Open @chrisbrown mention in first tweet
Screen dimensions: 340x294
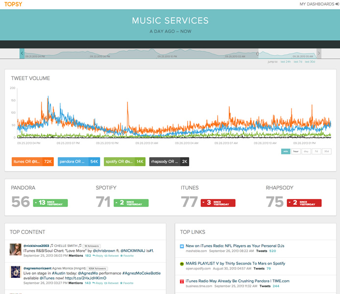104,251
